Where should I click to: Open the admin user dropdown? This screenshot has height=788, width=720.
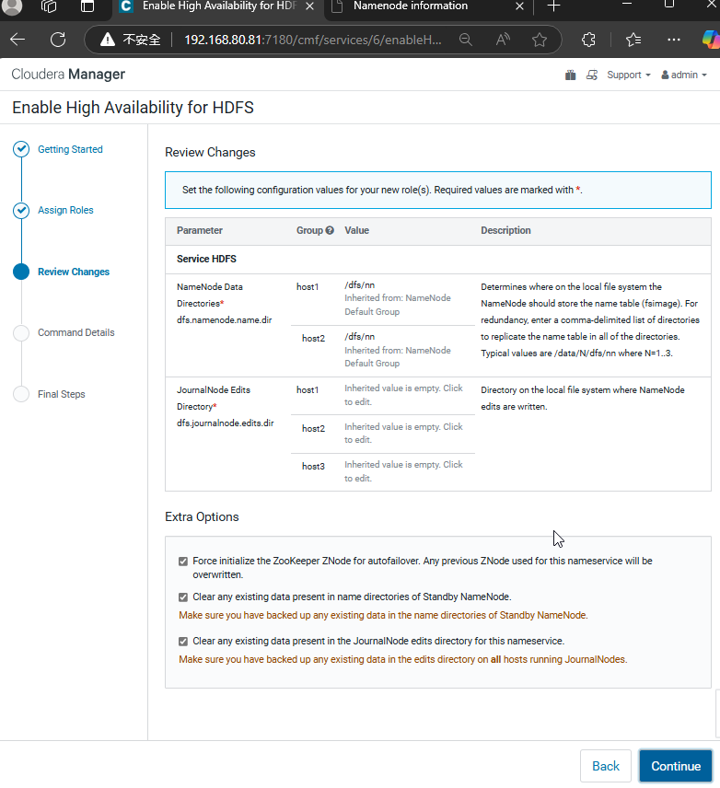(684, 75)
